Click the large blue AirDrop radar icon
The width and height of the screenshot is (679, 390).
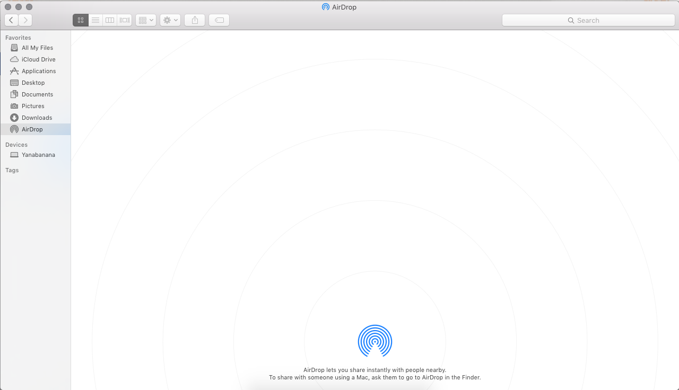point(375,341)
